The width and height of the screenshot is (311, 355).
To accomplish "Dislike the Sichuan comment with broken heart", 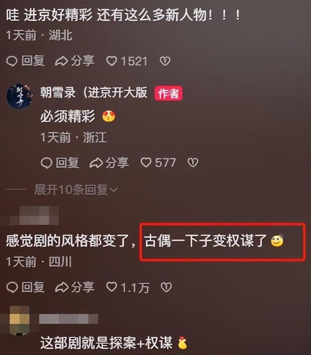I will click(x=166, y=287).
